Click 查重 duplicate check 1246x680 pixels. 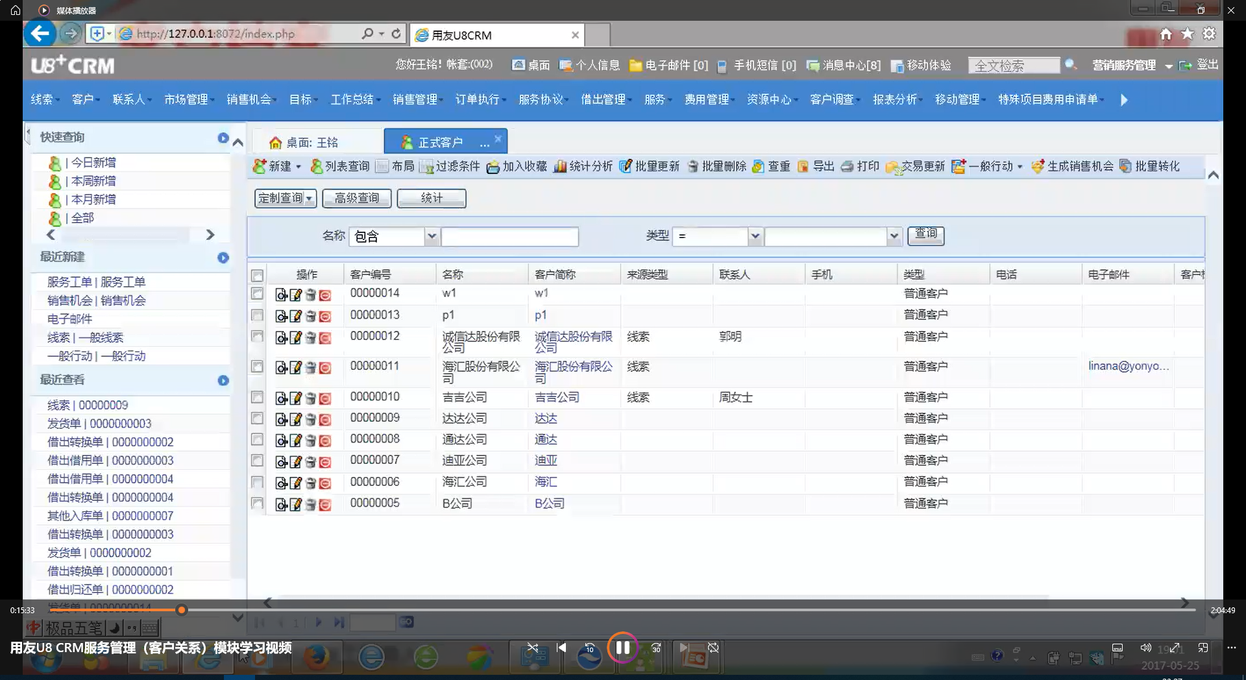[x=772, y=167]
